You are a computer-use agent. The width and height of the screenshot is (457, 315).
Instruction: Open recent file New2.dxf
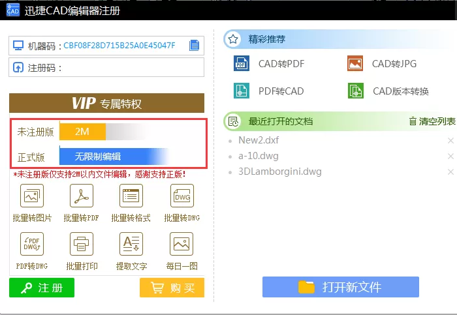point(259,140)
